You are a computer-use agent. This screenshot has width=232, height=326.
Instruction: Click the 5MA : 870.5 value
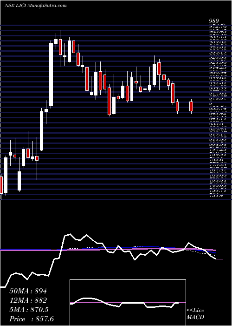pos(29,310)
